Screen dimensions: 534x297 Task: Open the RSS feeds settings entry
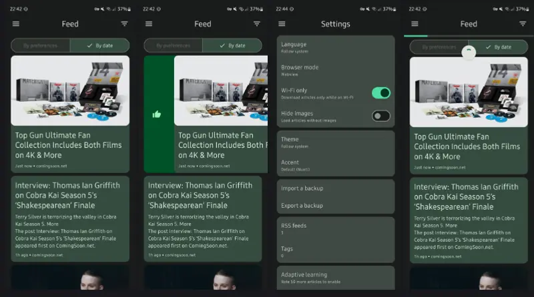pos(335,228)
